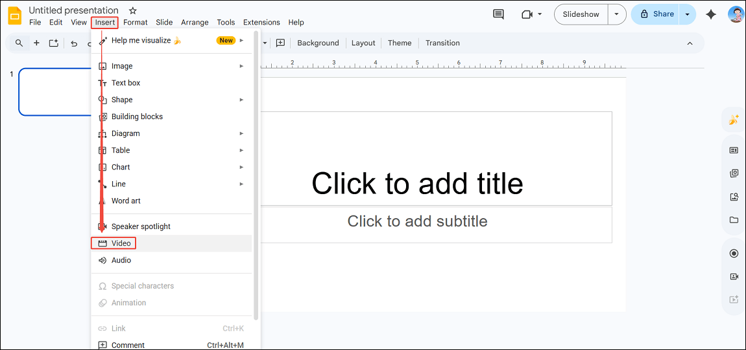Click the Transition toolbar button

click(x=442, y=43)
